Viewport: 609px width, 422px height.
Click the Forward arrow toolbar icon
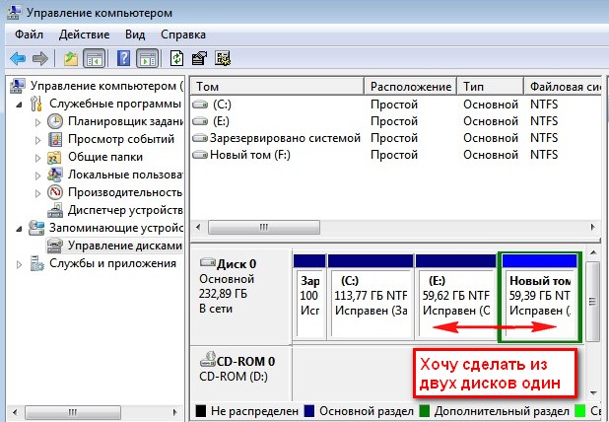pyautogui.click(x=40, y=59)
